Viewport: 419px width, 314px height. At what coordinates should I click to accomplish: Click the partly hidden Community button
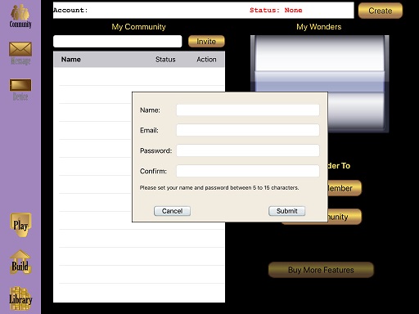[345, 217]
